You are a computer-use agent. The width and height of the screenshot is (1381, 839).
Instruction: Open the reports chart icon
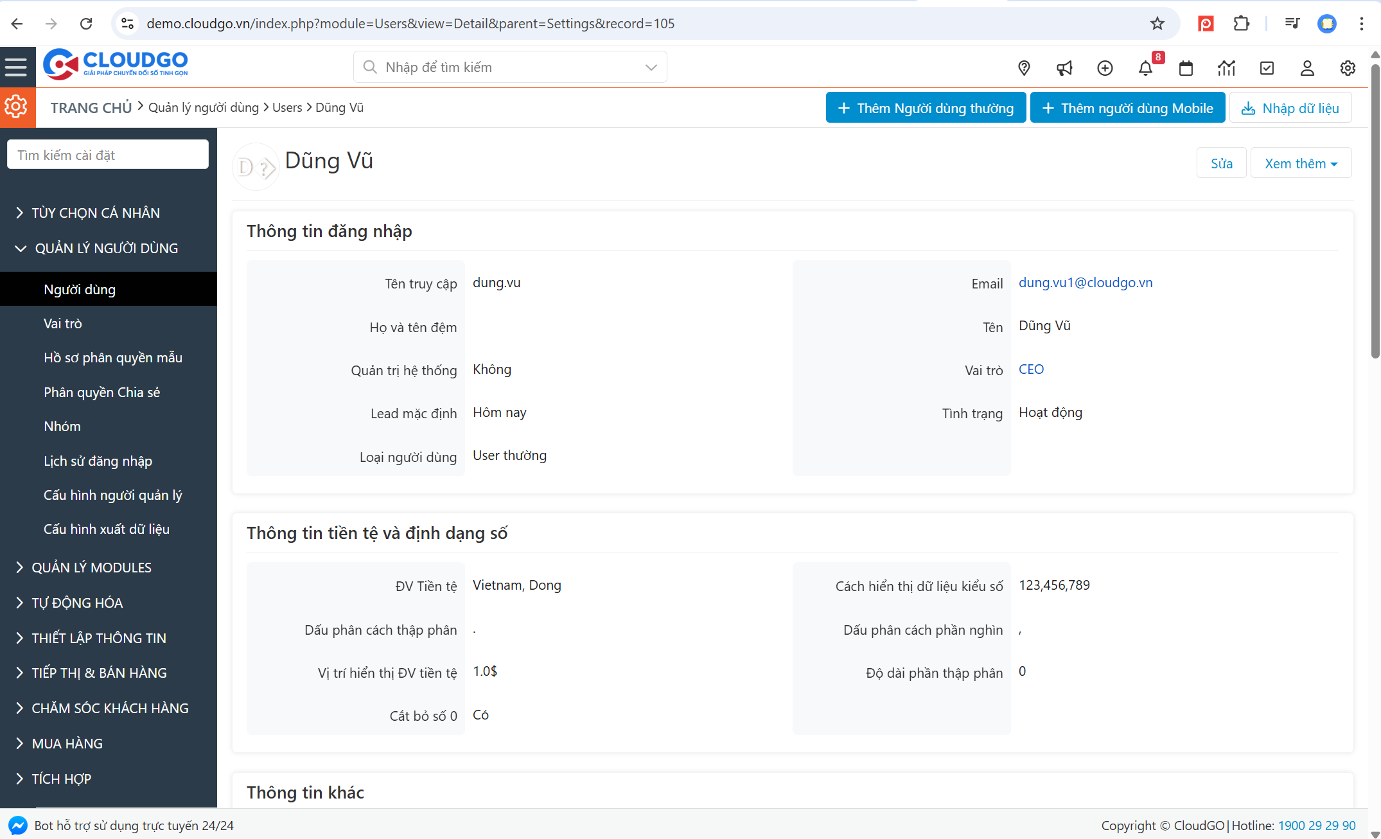click(x=1226, y=68)
